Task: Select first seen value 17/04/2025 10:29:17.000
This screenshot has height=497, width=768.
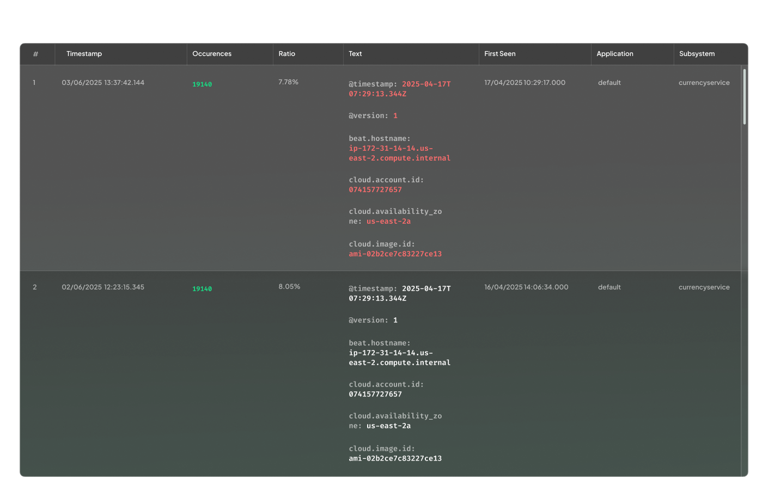Action: click(x=525, y=83)
